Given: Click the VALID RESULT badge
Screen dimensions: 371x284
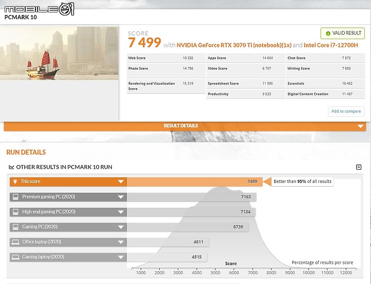Looking at the screenshot, I should pos(343,33).
